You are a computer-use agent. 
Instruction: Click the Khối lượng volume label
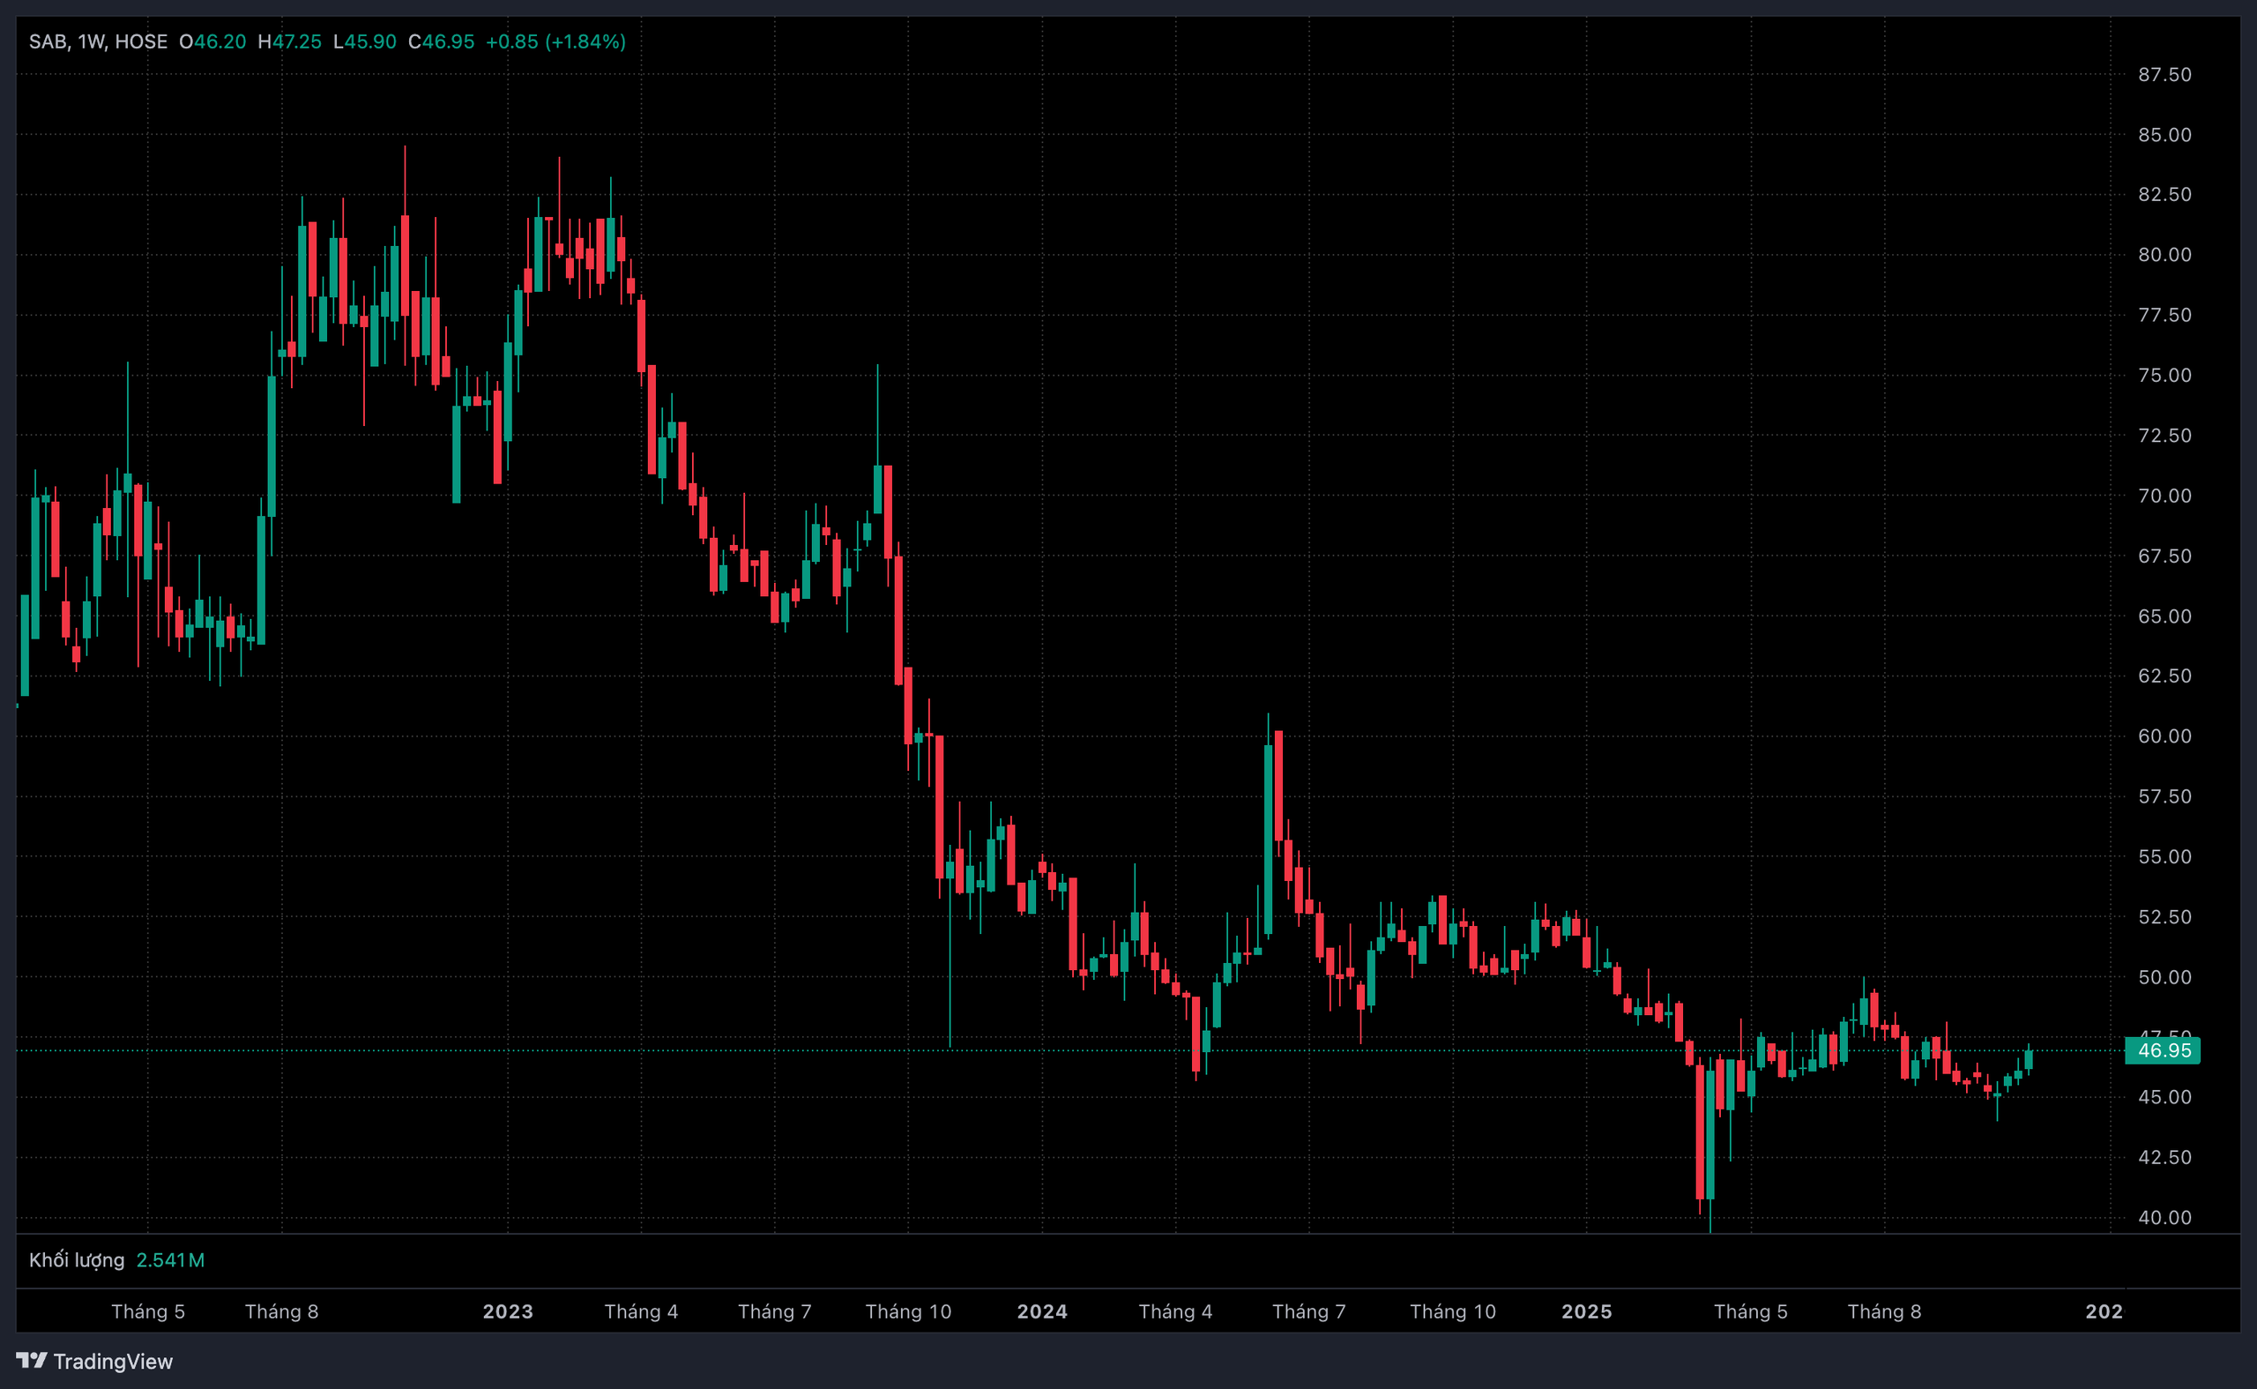click(x=76, y=1259)
